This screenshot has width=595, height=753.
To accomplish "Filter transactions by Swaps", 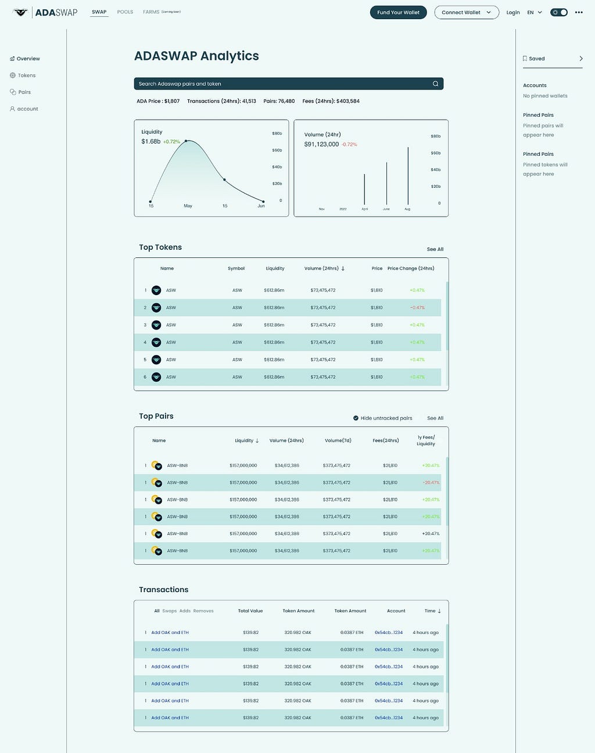I will [x=170, y=611].
